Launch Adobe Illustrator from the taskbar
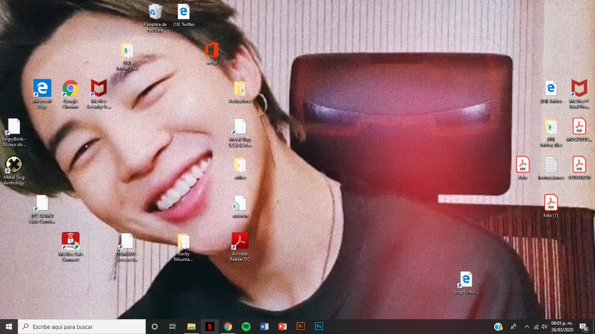The width and height of the screenshot is (595, 334). [300, 327]
